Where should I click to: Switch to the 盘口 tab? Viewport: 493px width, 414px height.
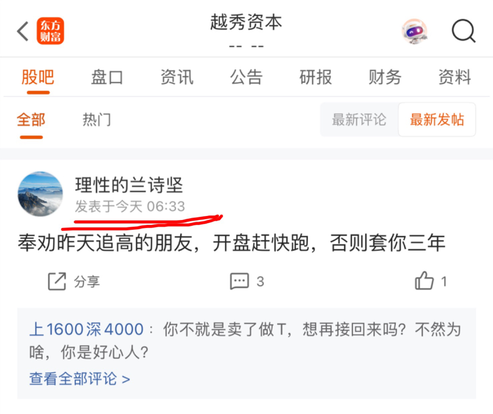tap(107, 77)
